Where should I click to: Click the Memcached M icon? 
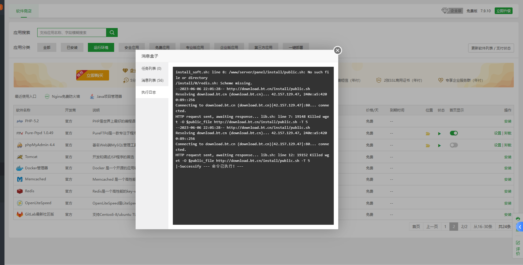pyautogui.click(x=20, y=179)
